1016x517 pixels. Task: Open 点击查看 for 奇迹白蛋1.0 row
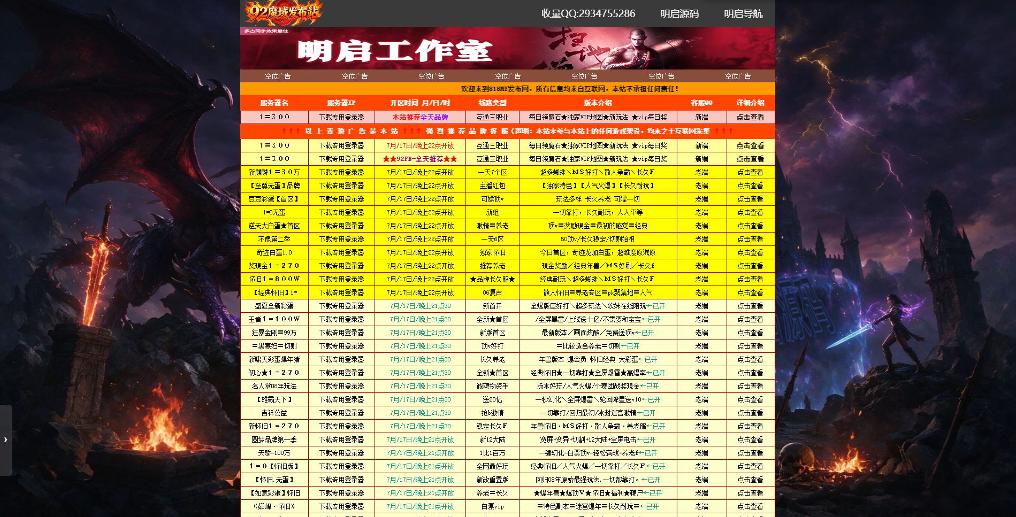(x=750, y=252)
